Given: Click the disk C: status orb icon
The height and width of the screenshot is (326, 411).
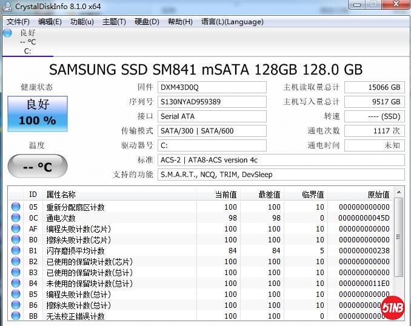Looking at the screenshot, I should 7,33.
